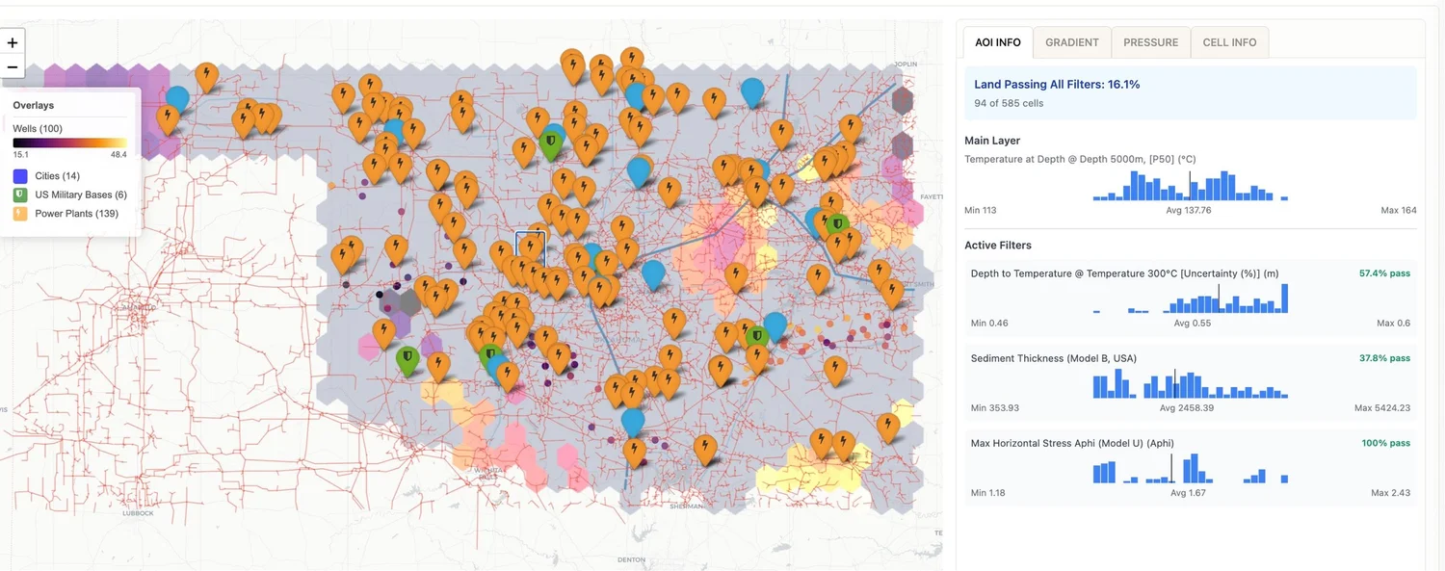
Task: Click the '37.8% pass' label
Action: point(1384,358)
